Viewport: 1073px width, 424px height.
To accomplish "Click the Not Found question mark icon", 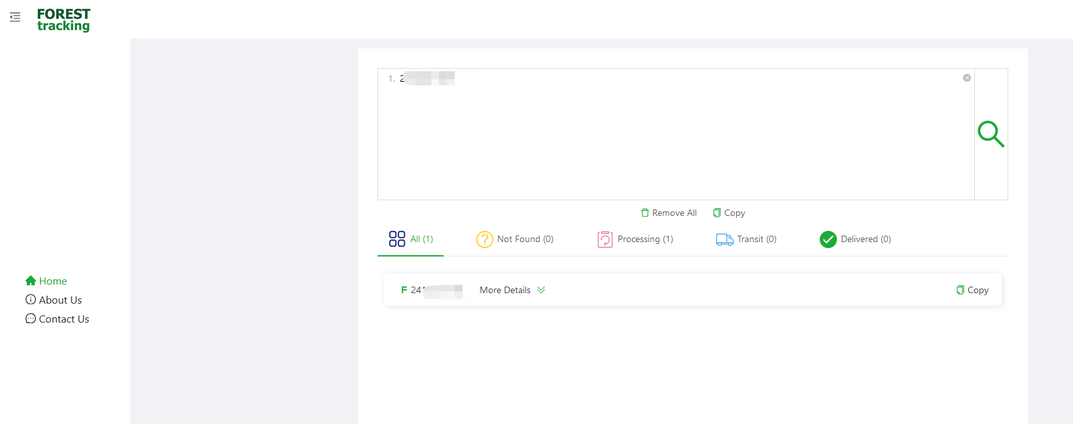I will tap(484, 239).
